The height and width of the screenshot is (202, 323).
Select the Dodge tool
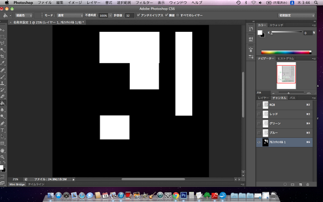tap(3, 116)
